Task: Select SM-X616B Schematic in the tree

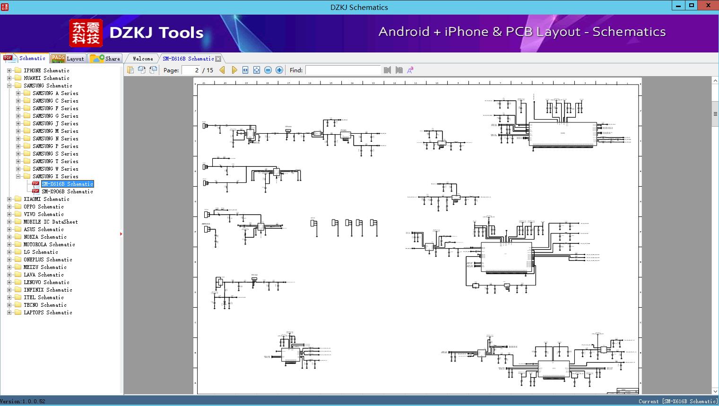Action: tap(67, 184)
